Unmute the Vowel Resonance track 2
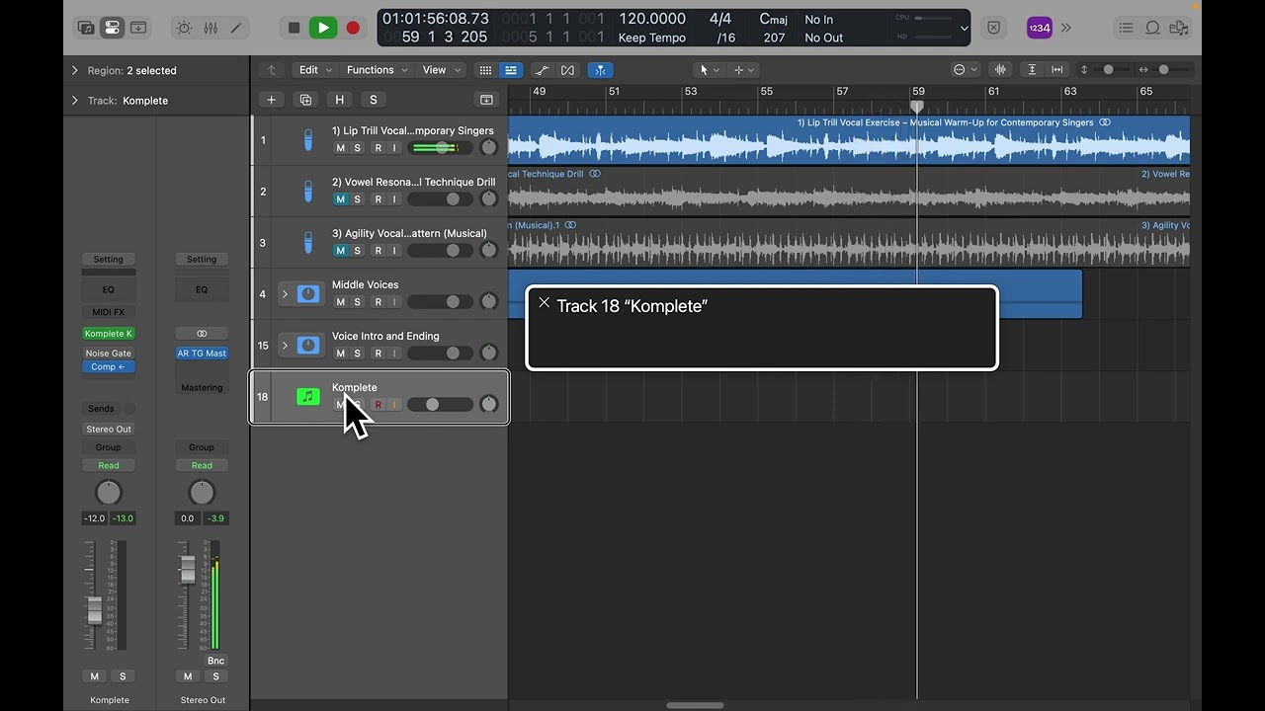 pos(340,199)
